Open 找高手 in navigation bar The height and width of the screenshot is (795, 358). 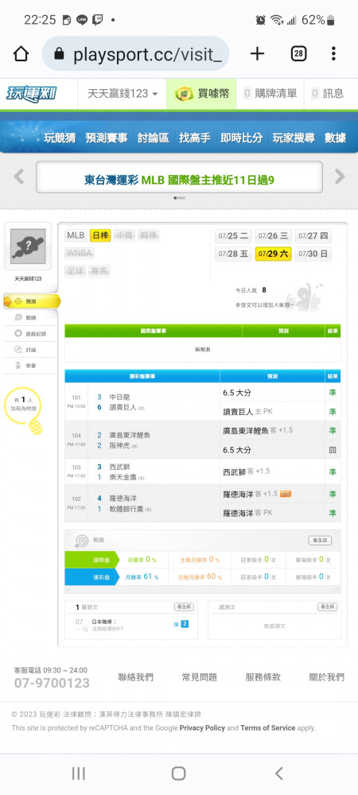pyautogui.click(x=195, y=138)
